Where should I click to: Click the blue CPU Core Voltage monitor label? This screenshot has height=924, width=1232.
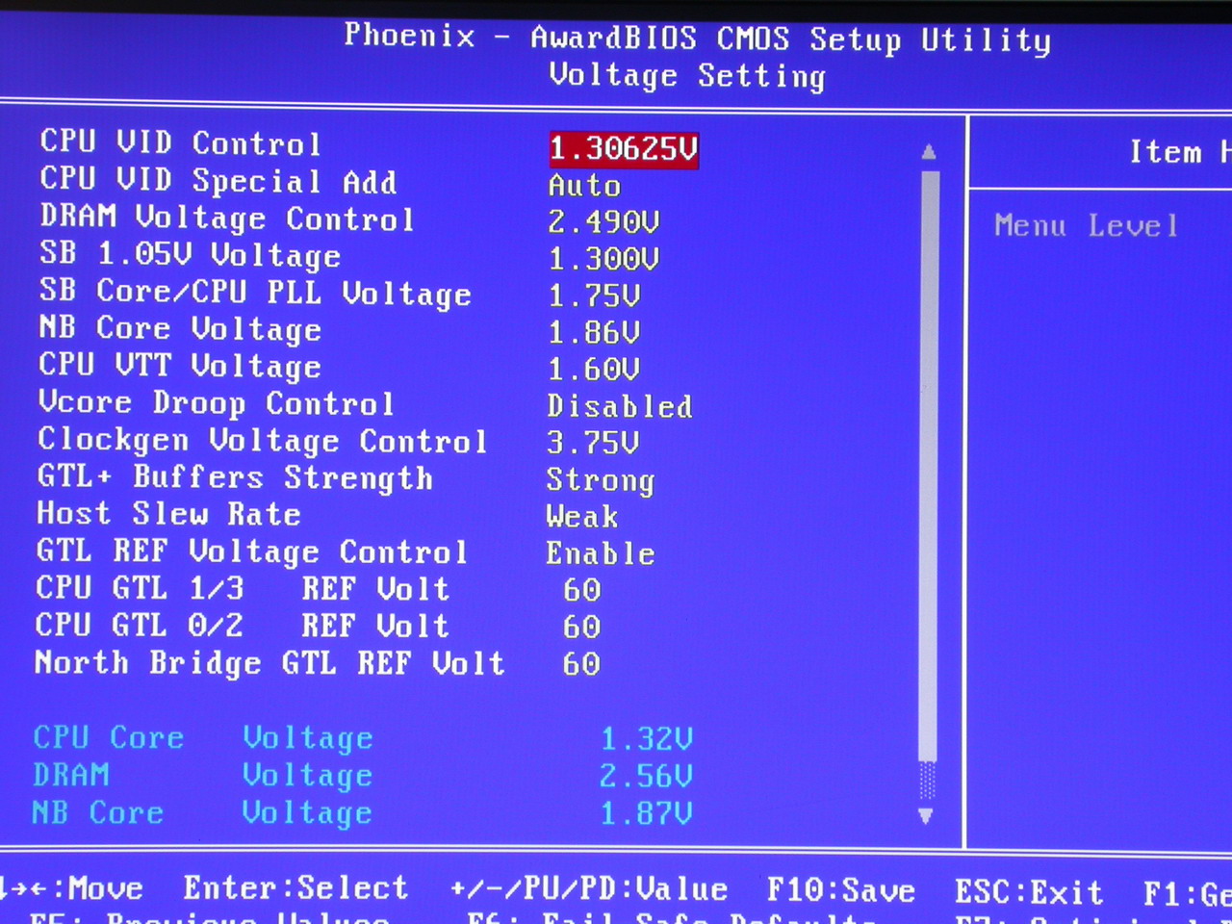[203, 737]
